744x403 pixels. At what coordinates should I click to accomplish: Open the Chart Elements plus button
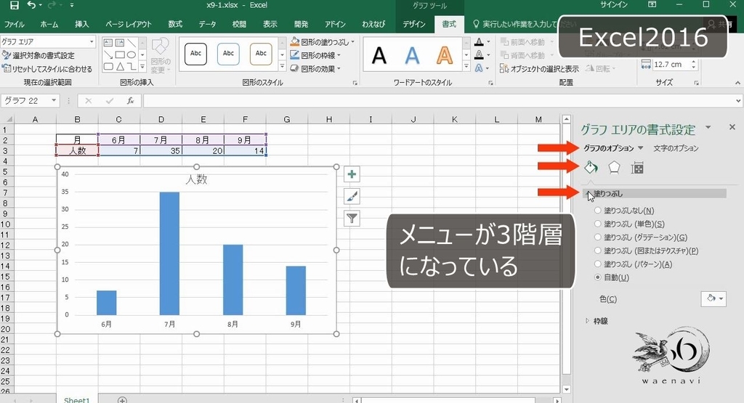pyautogui.click(x=352, y=174)
